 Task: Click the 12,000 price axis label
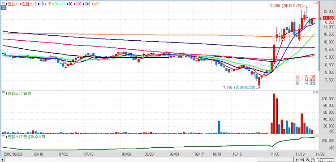(329, 11)
